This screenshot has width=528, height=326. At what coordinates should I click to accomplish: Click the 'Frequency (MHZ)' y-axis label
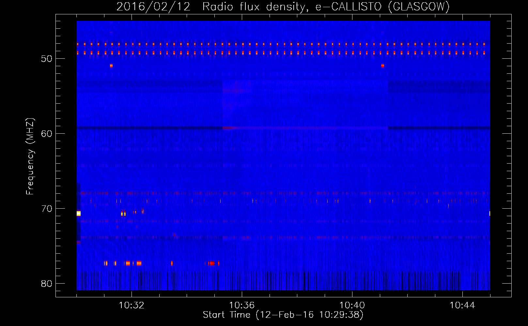(x=30, y=156)
